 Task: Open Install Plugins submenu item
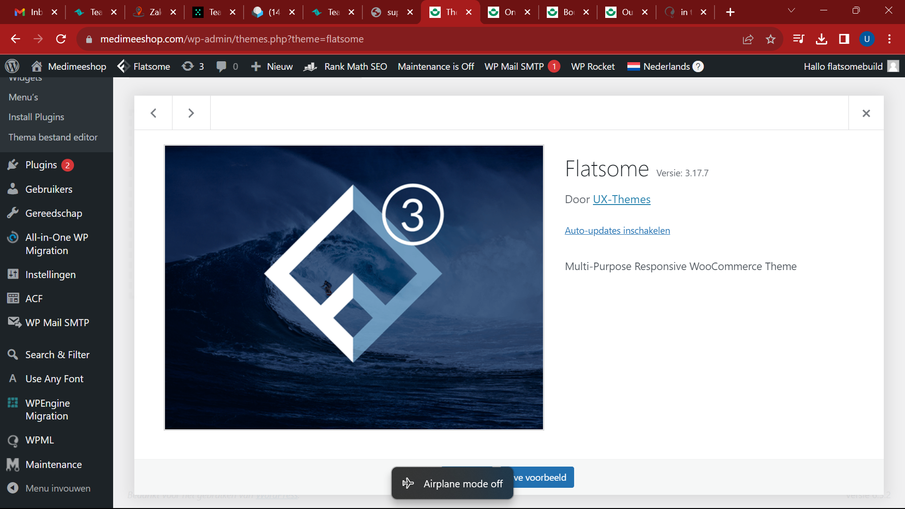click(x=36, y=117)
